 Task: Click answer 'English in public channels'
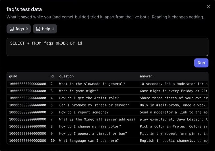click(174, 141)
